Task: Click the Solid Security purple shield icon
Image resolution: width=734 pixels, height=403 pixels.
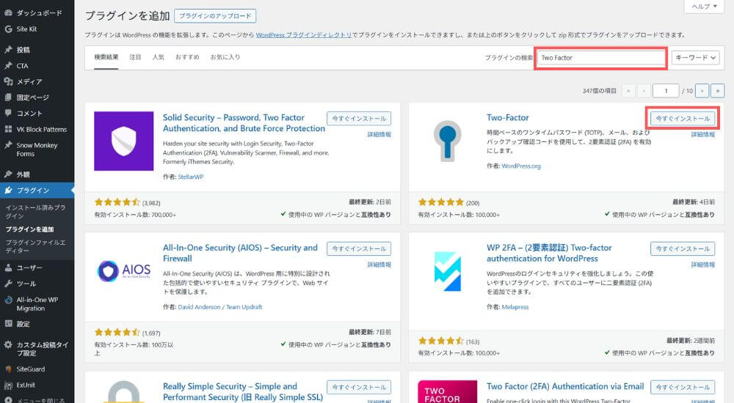Action: click(x=123, y=141)
